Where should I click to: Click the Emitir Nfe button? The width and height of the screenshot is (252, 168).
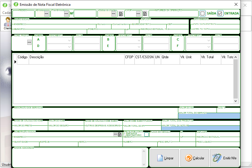(x=224, y=158)
